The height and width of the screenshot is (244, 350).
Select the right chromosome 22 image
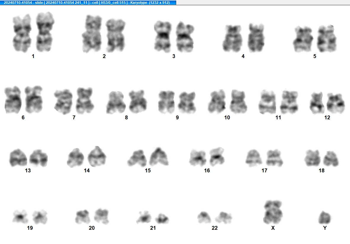(x=224, y=218)
